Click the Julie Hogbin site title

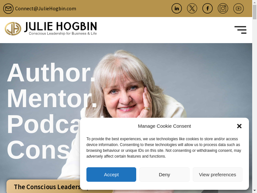point(60,26)
